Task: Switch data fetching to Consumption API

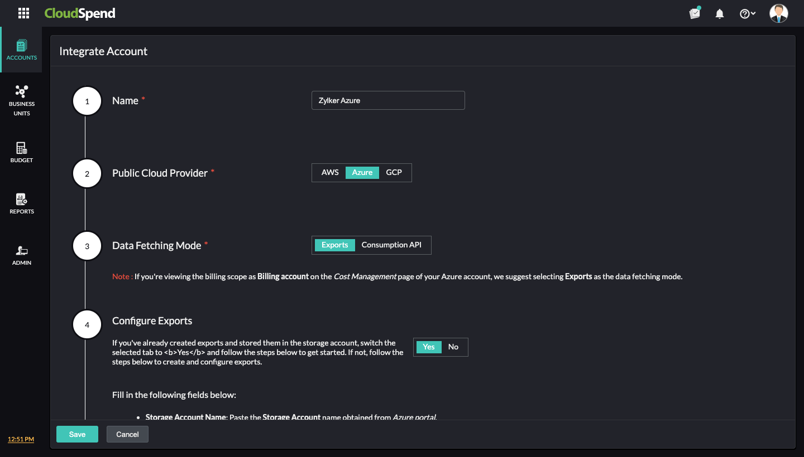Action: 391,245
